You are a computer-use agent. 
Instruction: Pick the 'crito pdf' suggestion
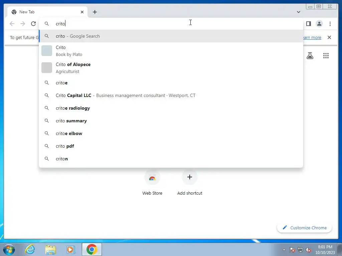[x=171, y=146]
